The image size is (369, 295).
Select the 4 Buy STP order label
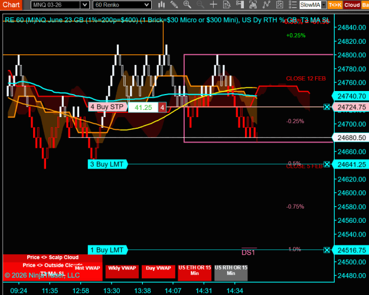(x=107, y=107)
